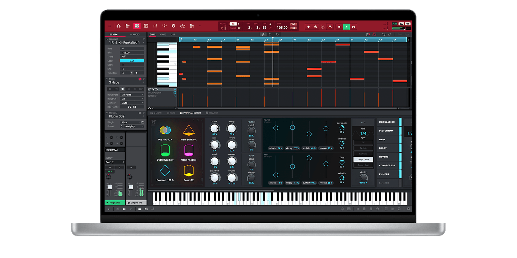Switch to the WAVE tab

tap(163, 35)
